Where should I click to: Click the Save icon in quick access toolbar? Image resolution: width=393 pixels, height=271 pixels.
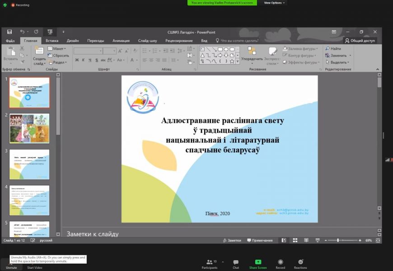(9, 32)
